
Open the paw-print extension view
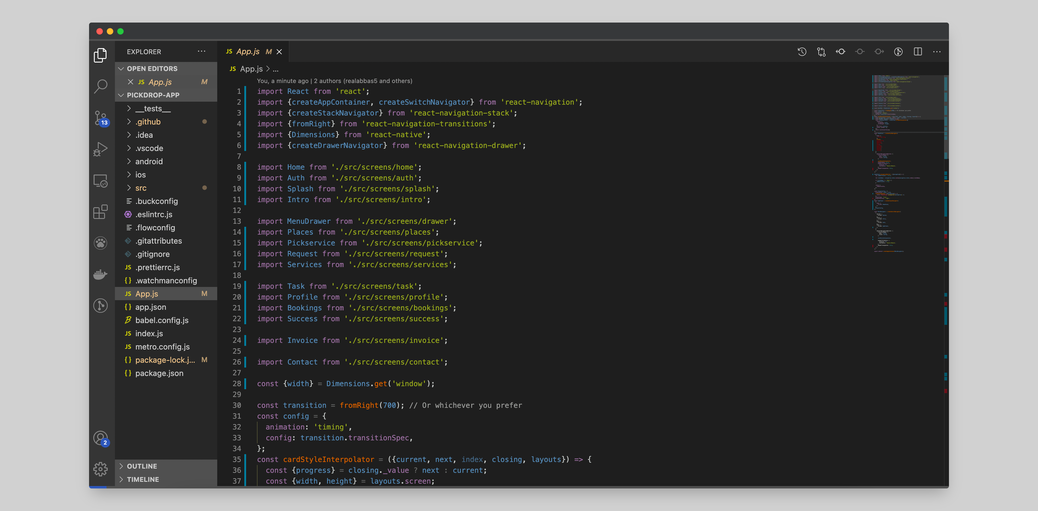pos(100,243)
